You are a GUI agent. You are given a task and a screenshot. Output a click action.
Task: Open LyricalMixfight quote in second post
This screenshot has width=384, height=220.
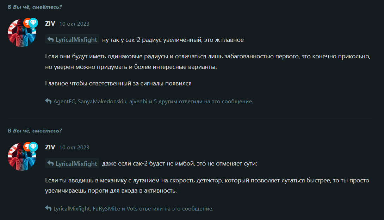point(72,163)
